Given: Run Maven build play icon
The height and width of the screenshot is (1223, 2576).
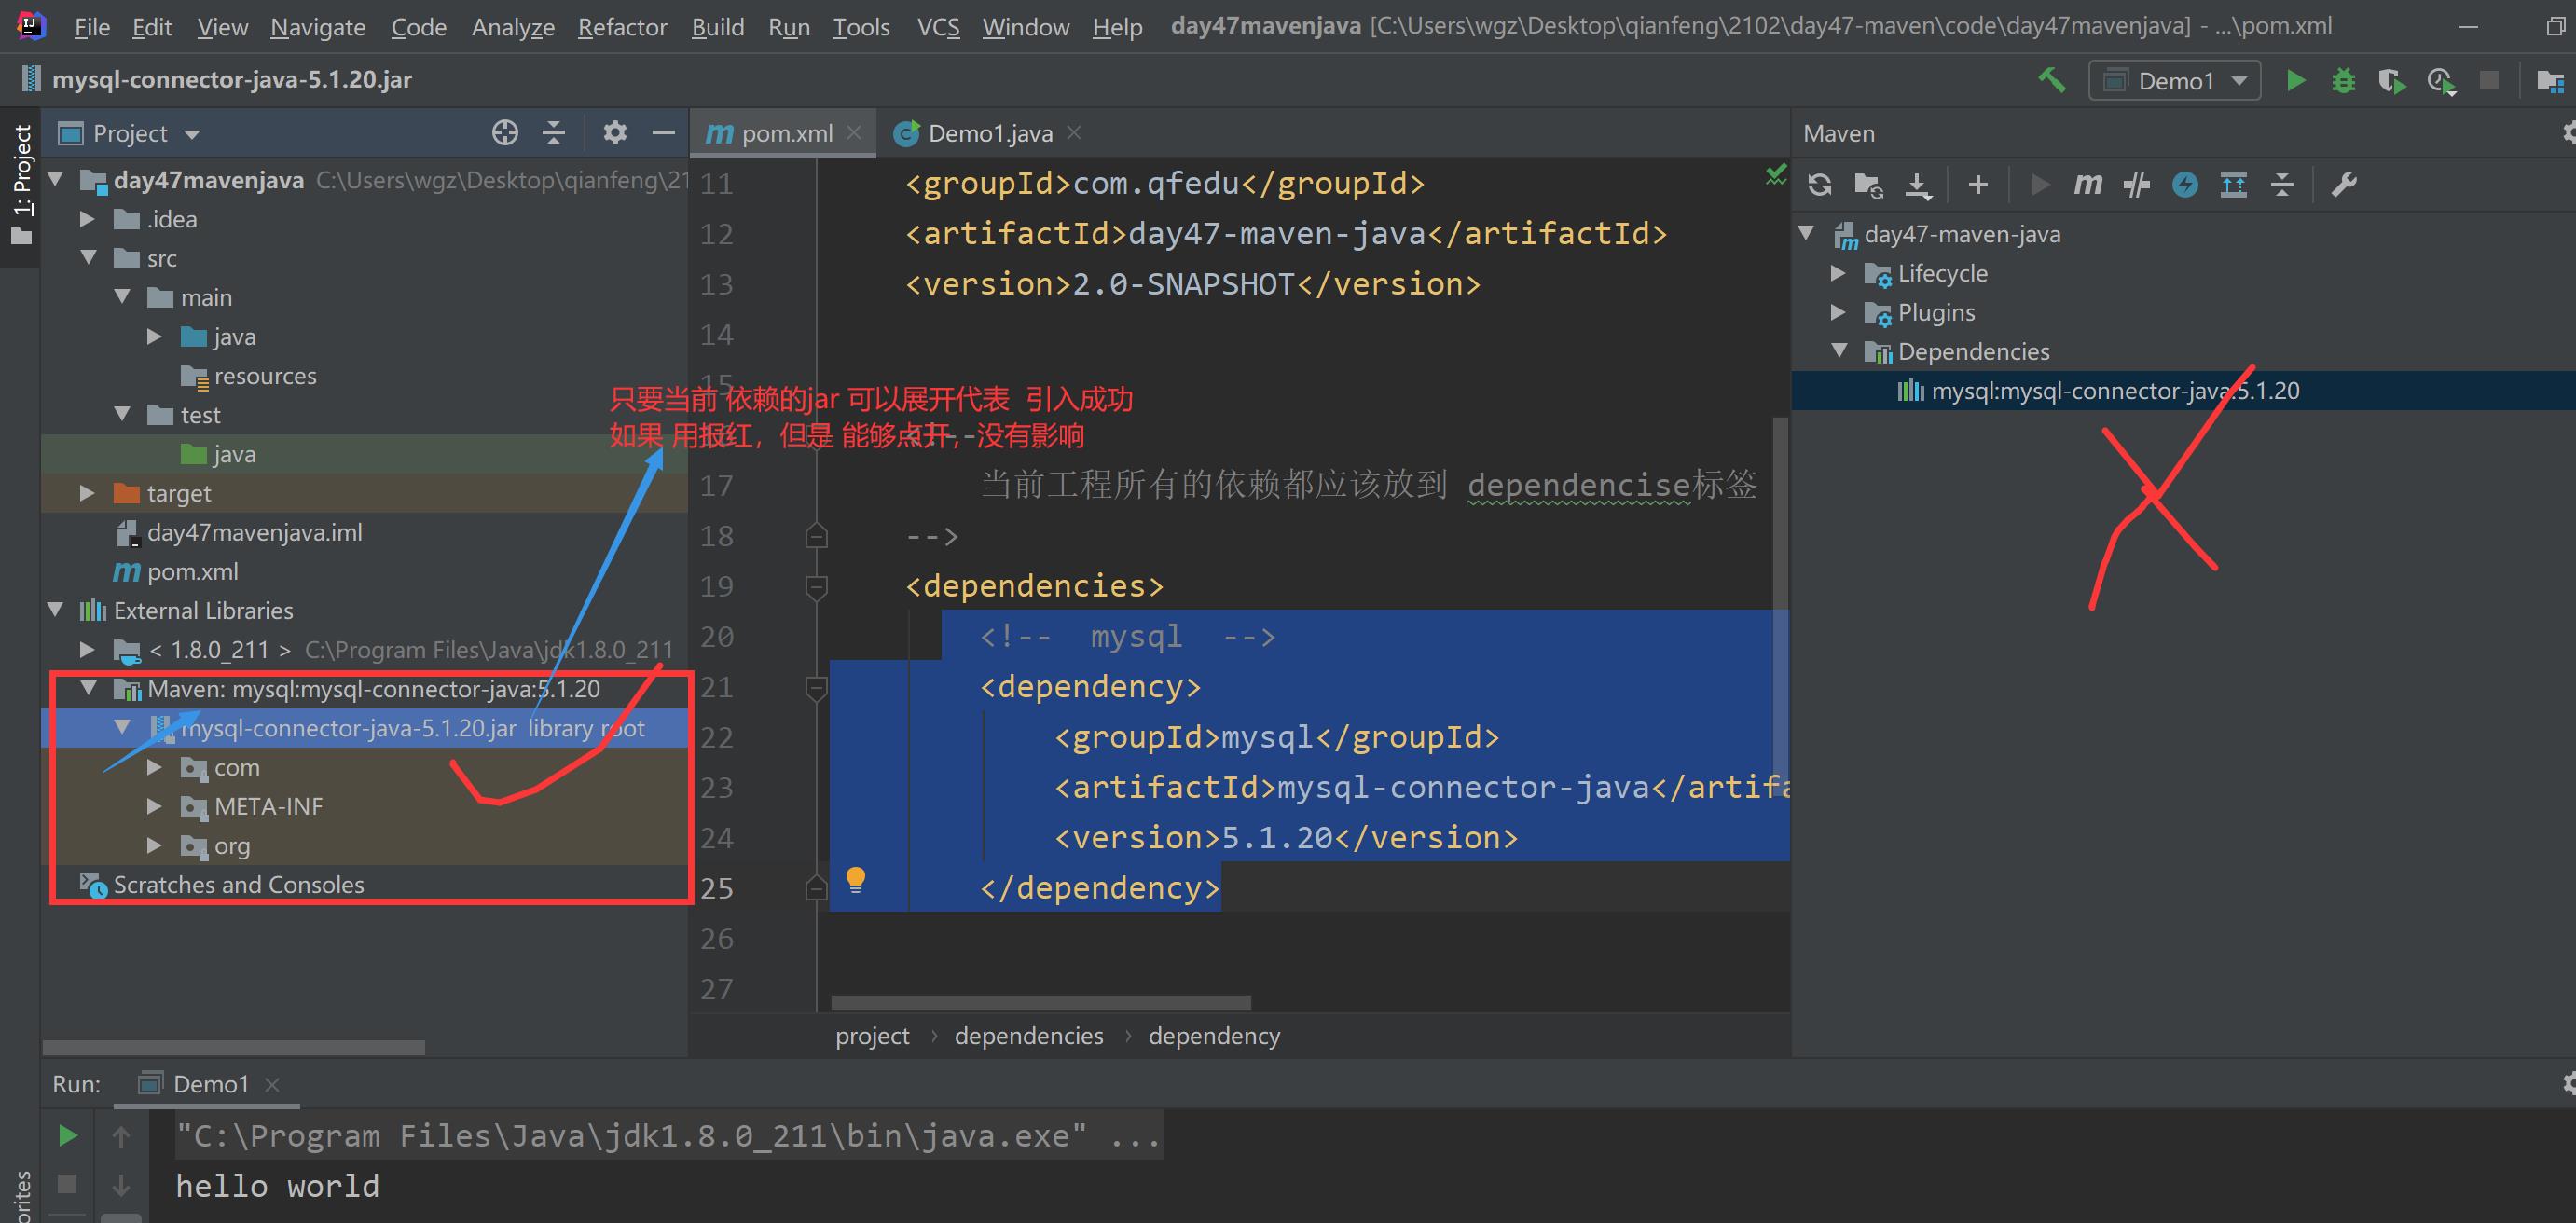Looking at the screenshot, I should 2040,185.
